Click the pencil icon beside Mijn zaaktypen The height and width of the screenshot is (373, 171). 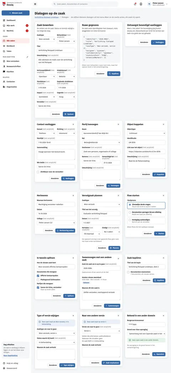pyautogui.click(x=27, y=57)
